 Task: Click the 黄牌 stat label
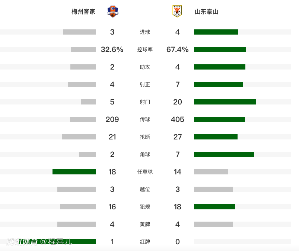point(145,224)
